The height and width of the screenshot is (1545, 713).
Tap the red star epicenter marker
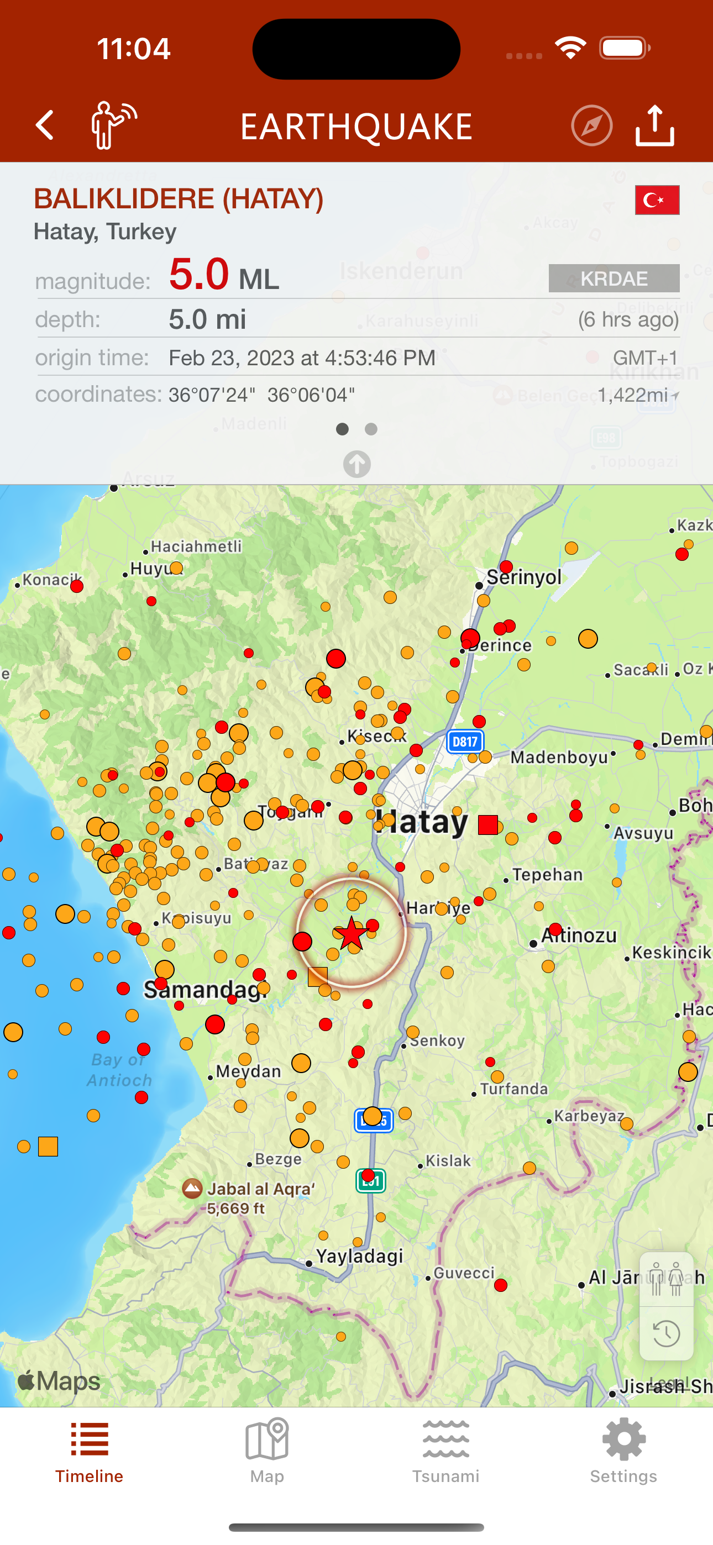point(351,933)
